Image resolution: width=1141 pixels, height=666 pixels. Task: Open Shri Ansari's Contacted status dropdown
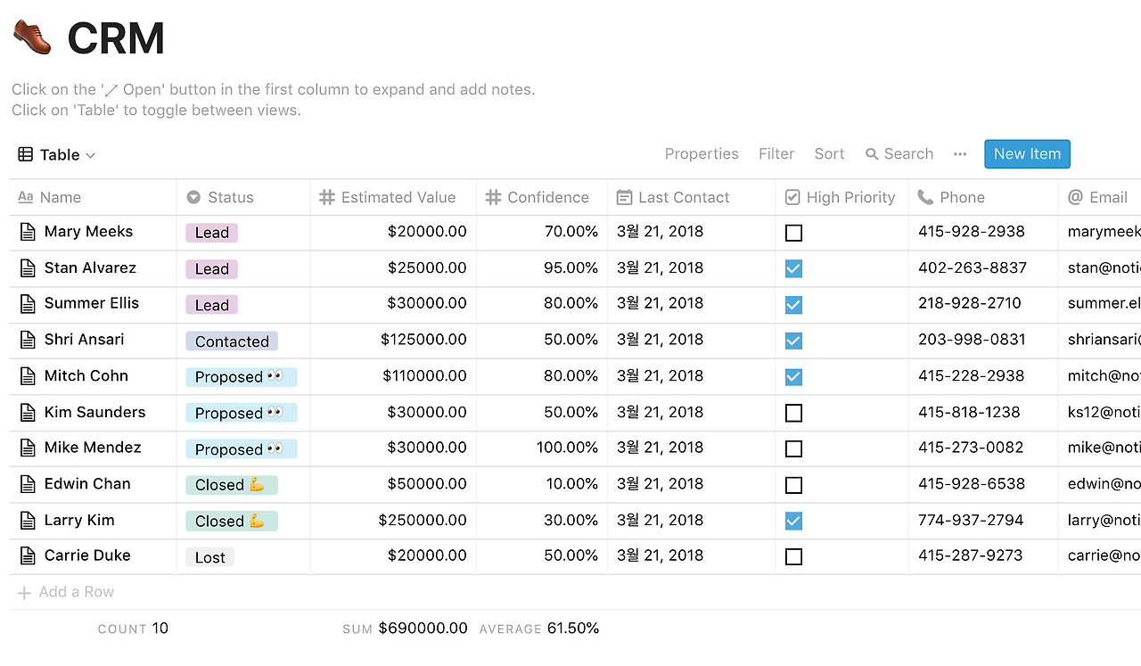point(232,341)
